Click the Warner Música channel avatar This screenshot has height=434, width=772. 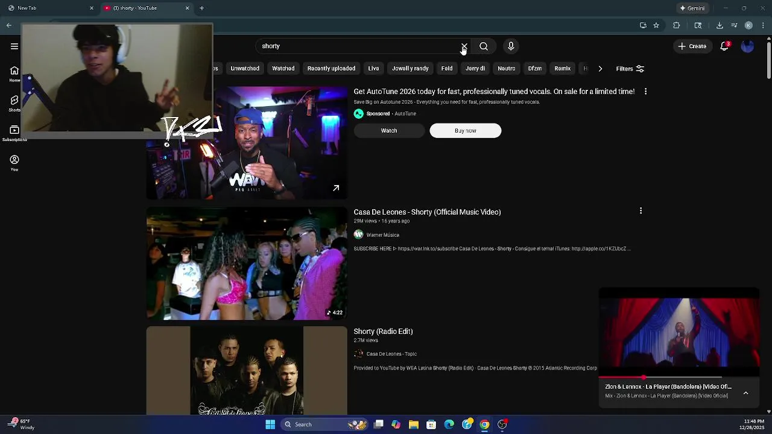click(359, 234)
